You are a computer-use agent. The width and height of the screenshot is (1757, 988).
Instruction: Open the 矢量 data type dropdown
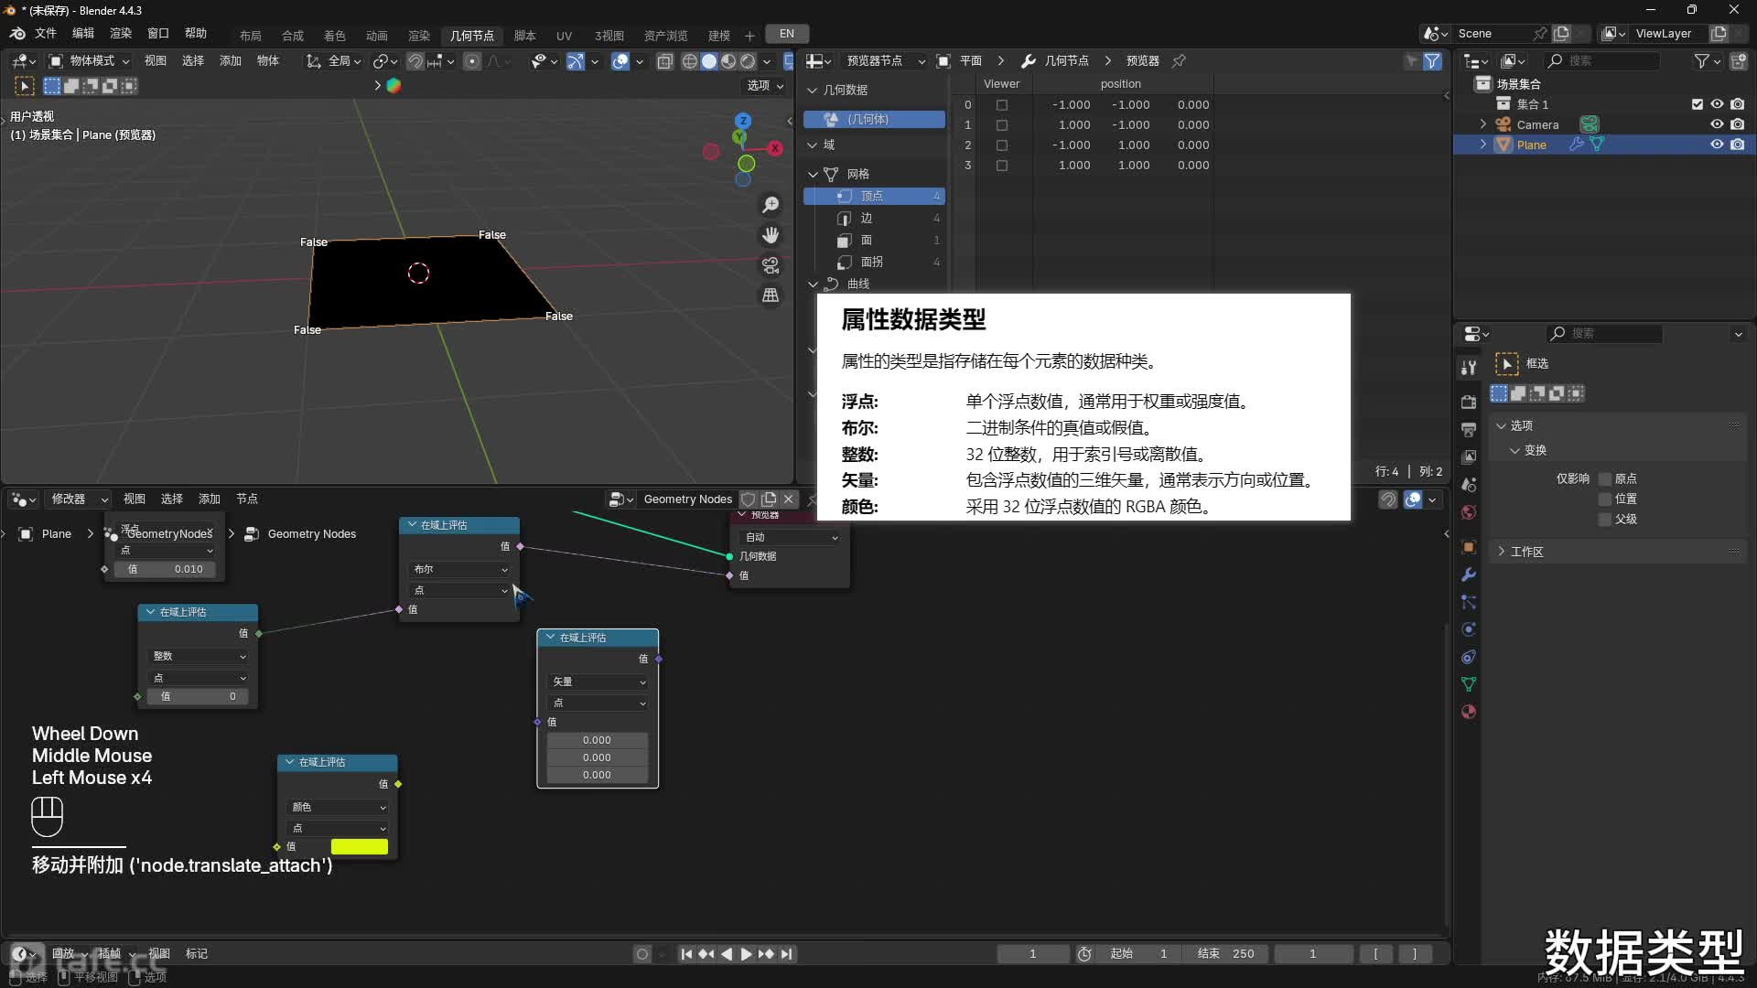[598, 682]
